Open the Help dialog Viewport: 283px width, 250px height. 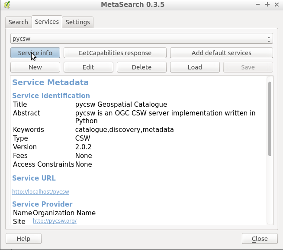click(23, 239)
